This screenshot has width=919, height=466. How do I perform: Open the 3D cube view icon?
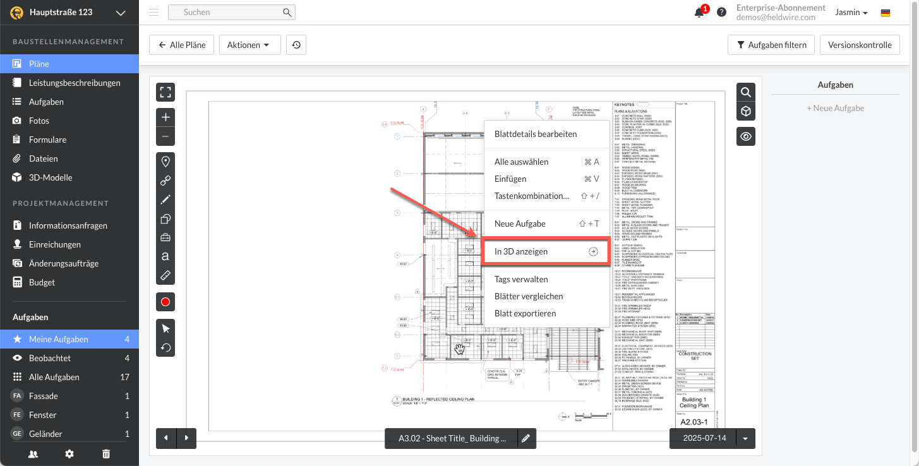pyautogui.click(x=746, y=111)
